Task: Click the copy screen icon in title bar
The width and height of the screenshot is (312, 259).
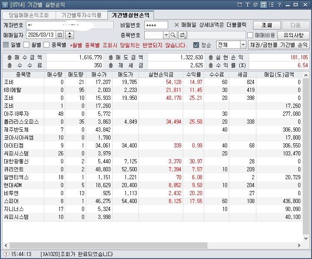Action: pos(256,5)
